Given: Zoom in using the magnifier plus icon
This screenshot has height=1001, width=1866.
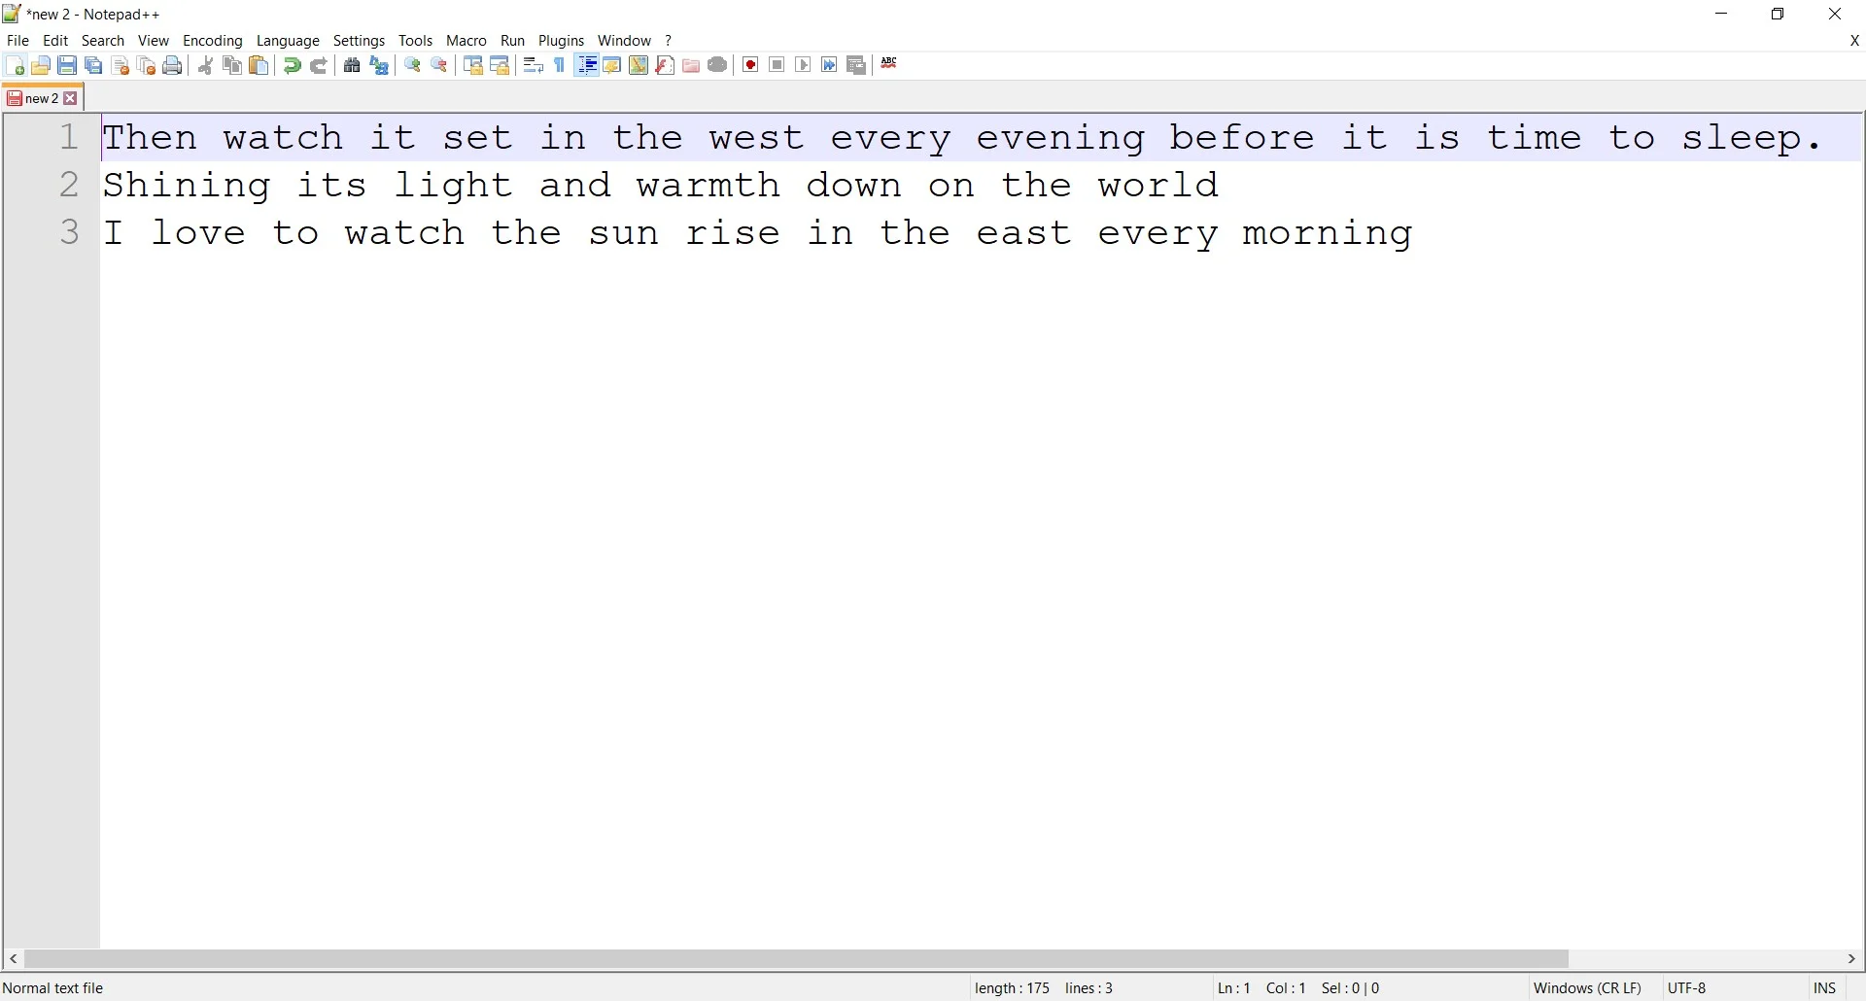Looking at the screenshot, I should coord(412,65).
